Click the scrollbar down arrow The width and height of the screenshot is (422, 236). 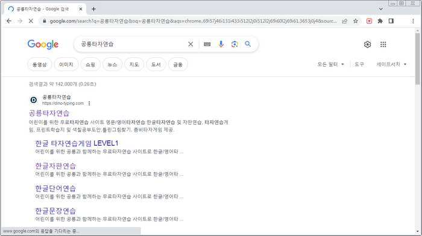pyautogui.click(x=417, y=231)
